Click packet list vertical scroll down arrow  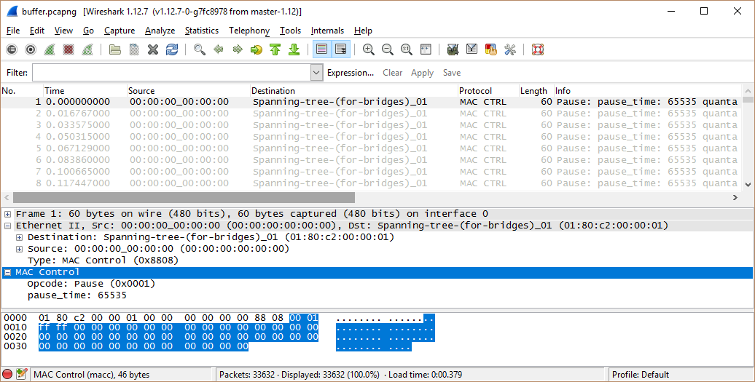[748, 184]
